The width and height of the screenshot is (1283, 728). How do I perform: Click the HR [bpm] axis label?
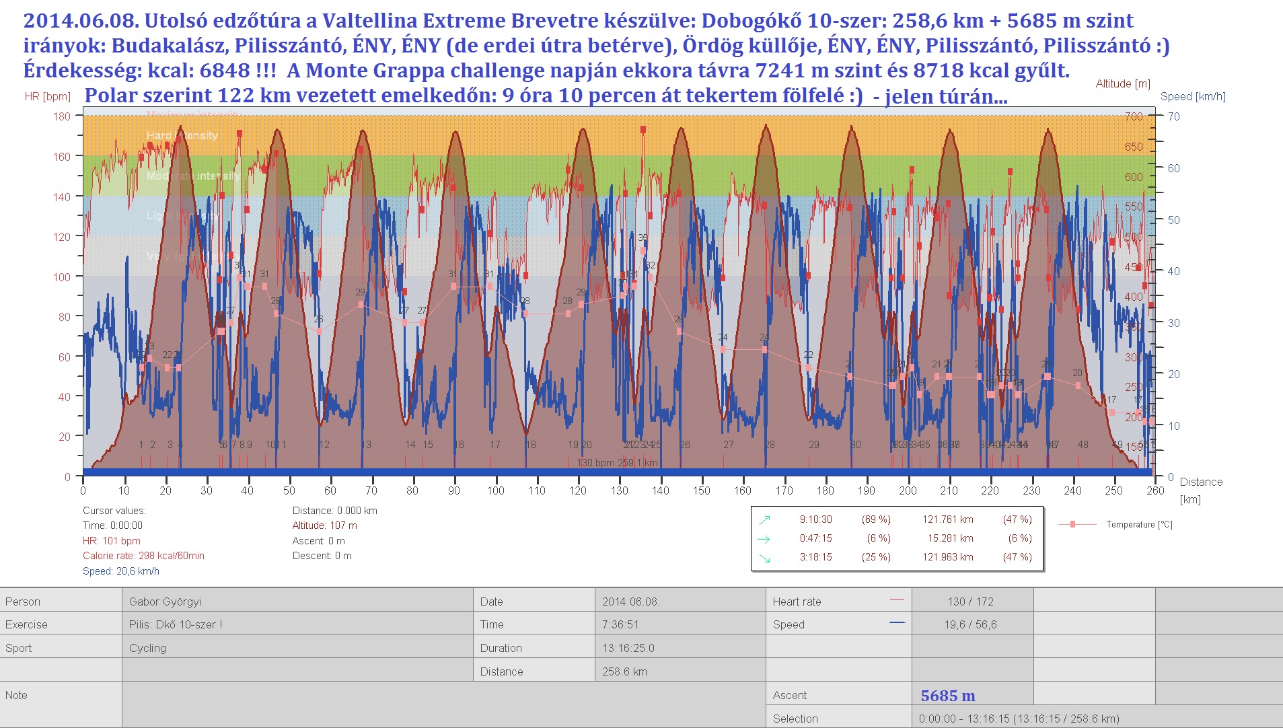pyautogui.click(x=47, y=96)
